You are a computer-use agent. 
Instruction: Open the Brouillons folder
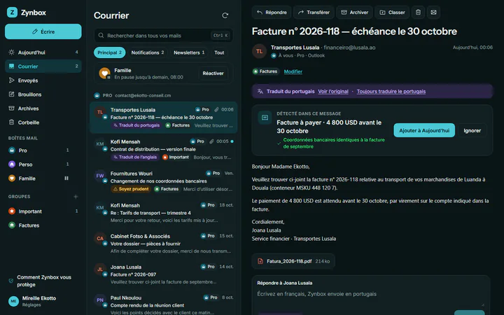[x=43, y=94]
